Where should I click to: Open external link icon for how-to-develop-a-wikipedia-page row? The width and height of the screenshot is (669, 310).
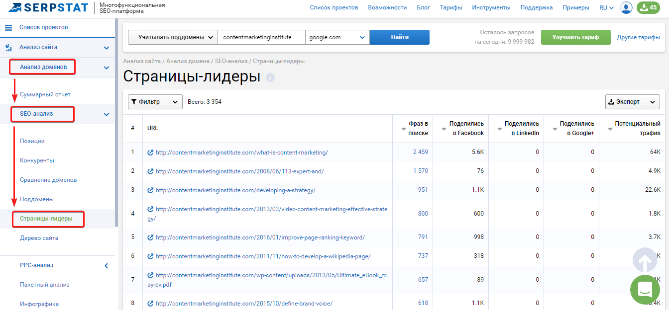pyautogui.click(x=150, y=256)
